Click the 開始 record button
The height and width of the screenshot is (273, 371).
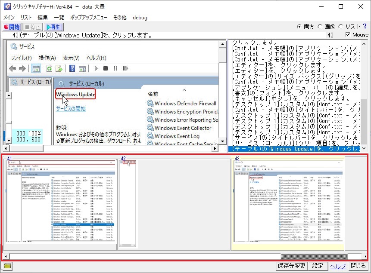pyautogui.click(x=12, y=27)
